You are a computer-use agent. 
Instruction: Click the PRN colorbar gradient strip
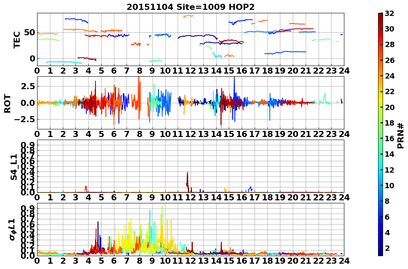click(x=380, y=134)
